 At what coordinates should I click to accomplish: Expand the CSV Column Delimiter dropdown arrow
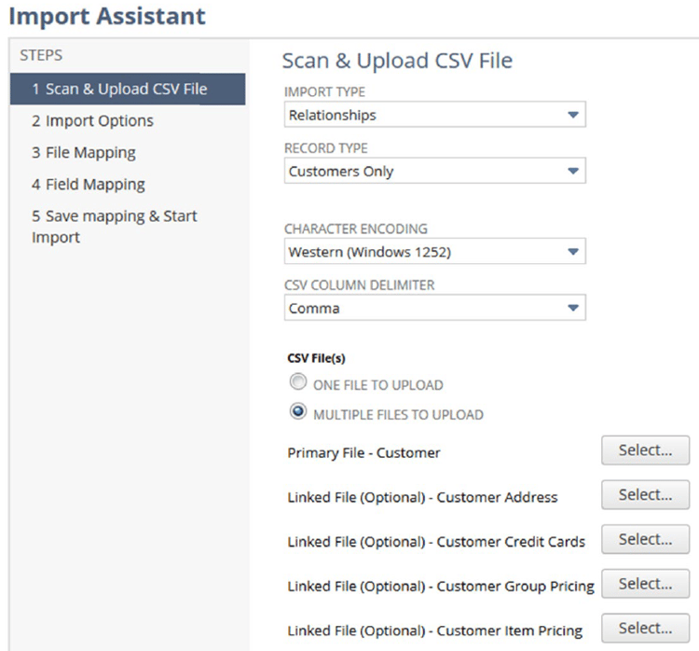[573, 308]
